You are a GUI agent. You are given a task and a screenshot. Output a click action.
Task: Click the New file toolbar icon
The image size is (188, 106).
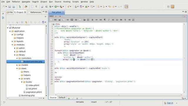click(4, 7)
